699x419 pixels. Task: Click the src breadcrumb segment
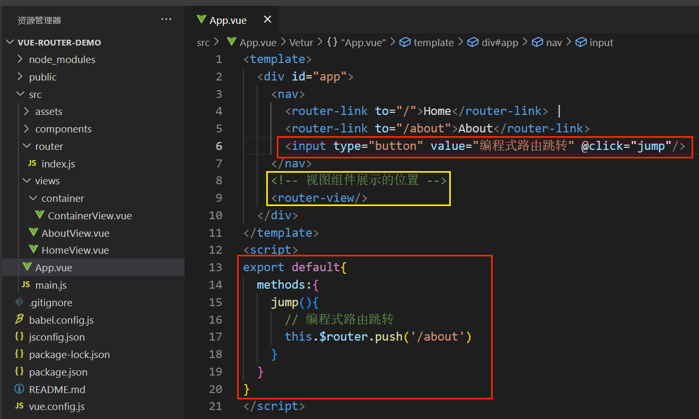(x=203, y=42)
